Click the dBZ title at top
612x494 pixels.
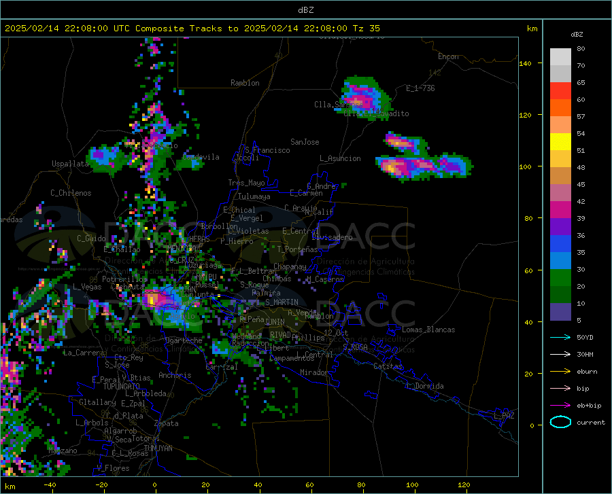pos(305,10)
